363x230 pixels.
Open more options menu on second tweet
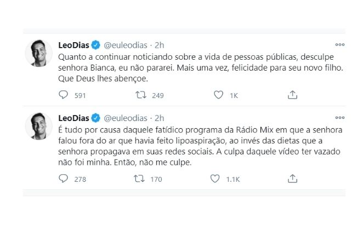point(339,117)
